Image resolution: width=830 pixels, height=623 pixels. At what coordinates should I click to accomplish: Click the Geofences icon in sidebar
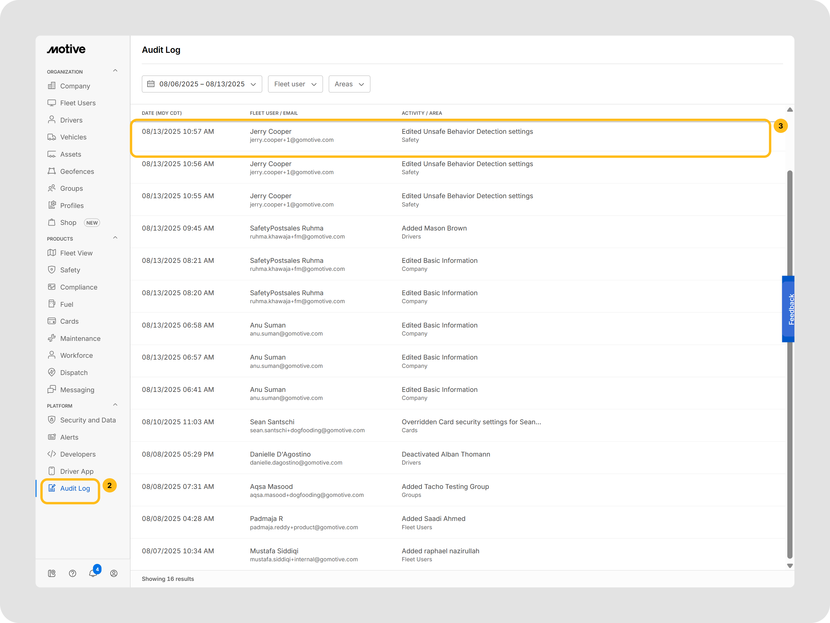pos(52,171)
